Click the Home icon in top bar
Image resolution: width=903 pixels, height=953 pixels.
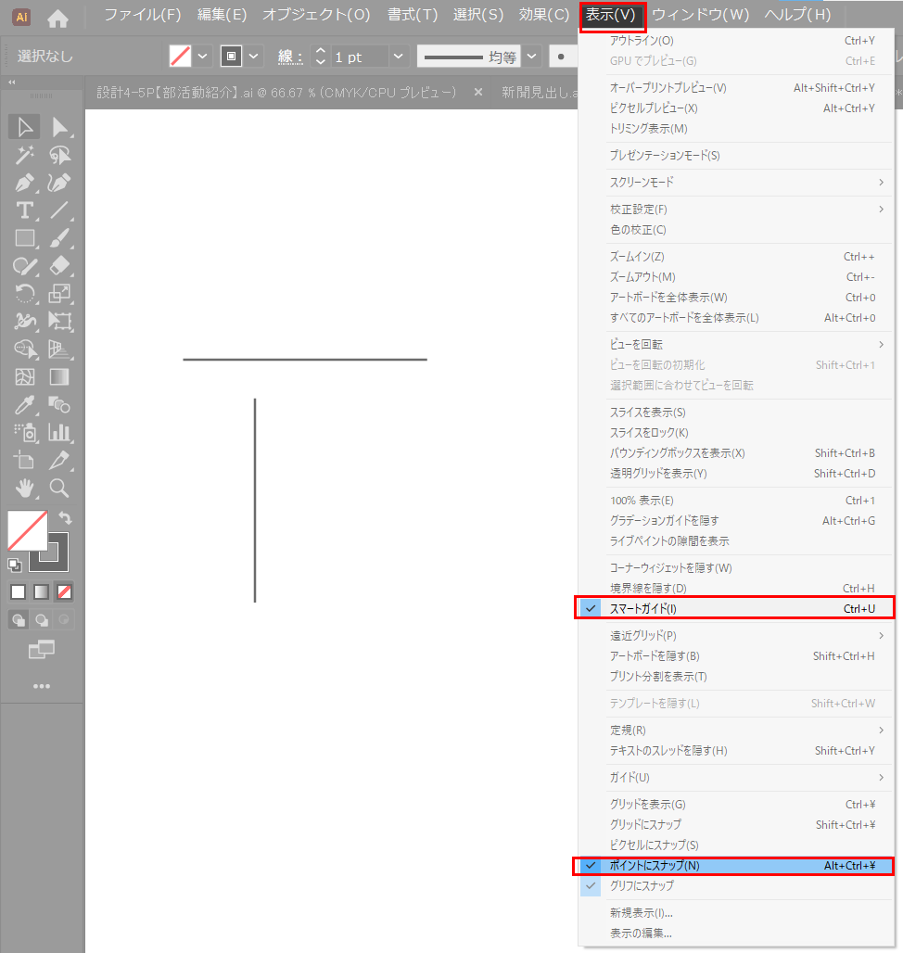coord(57,18)
